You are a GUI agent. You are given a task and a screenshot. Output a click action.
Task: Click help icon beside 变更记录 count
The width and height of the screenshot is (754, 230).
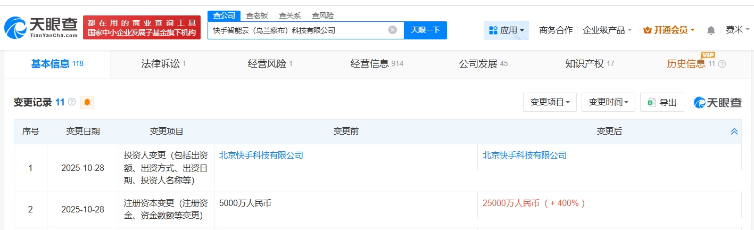point(72,102)
